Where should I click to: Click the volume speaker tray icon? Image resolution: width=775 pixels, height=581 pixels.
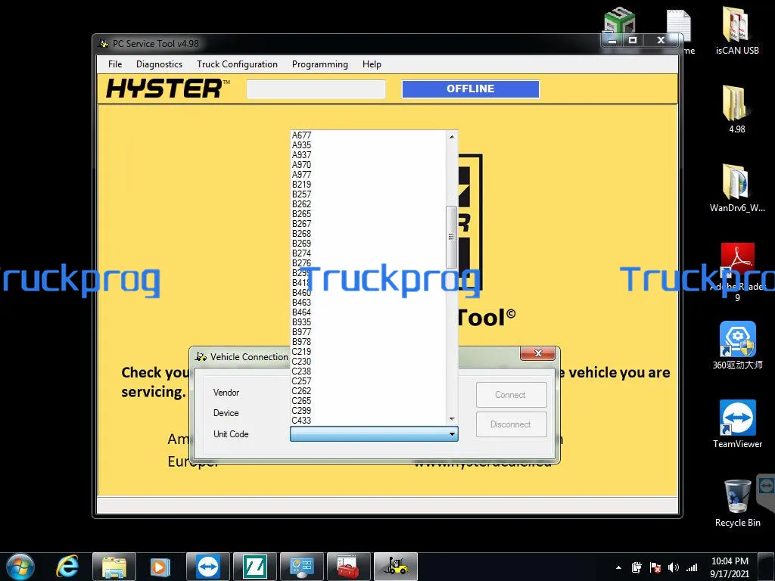tap(673, 567)
